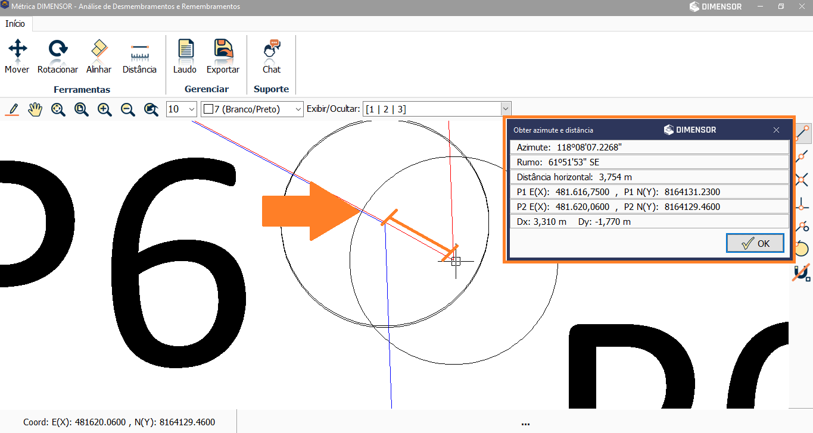Disable snapping with the magnet icon
Viewport: 813px width, 433px height.
[x=802, y=272]
